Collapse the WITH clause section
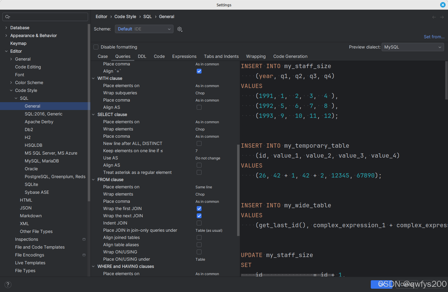This screenshot has height=292, width=448. 93,78
